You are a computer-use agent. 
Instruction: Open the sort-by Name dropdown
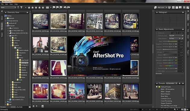(x=8, y=8)
